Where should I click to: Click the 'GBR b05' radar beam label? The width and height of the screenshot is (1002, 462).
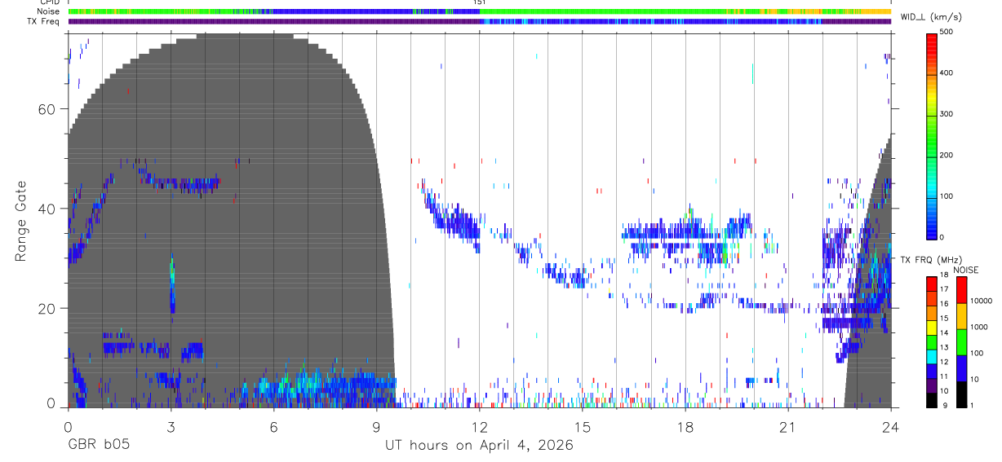click(x=98, y=446)
